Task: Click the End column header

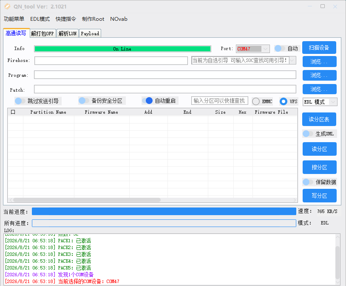Action: tap(187, 112)
